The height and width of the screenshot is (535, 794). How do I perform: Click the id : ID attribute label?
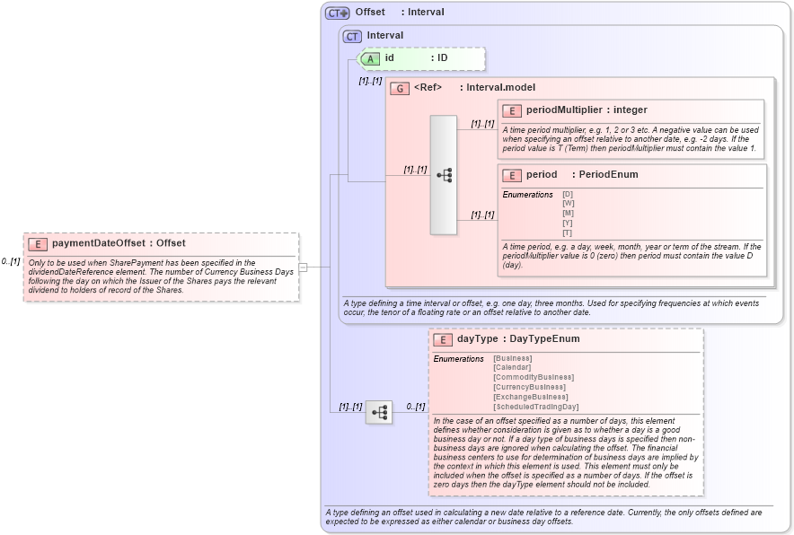pos(416,57)
